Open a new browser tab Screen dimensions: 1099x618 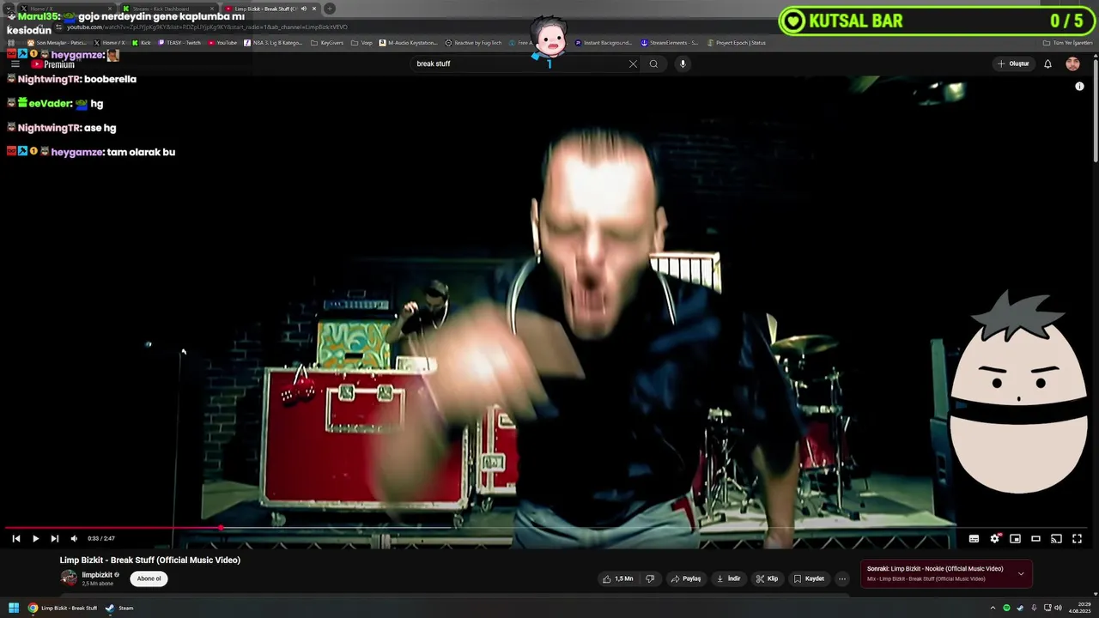(x=330, y=9)
